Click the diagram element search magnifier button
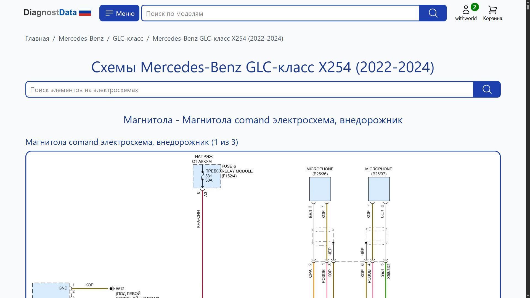 click(x=487, y=89)
